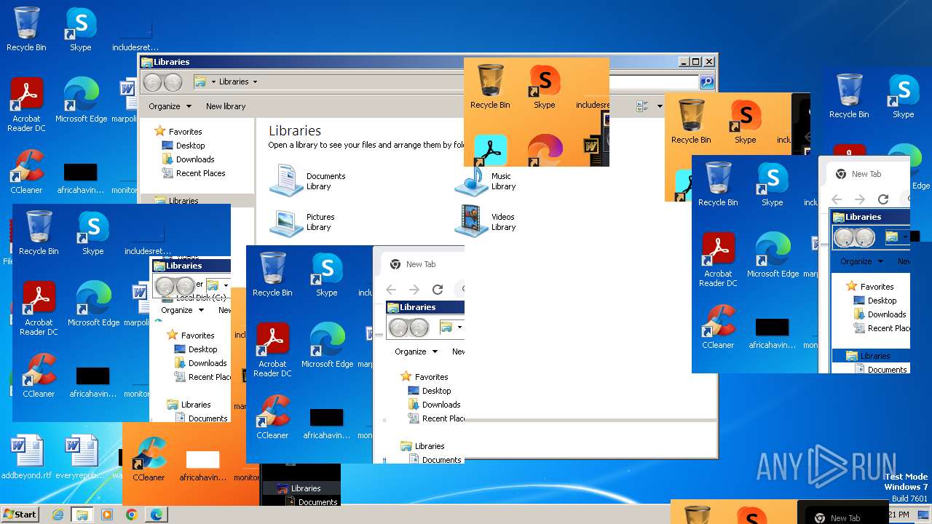Screen dimensions: 932x524
Task: Open the Documents Library icon
Action: 286,181
